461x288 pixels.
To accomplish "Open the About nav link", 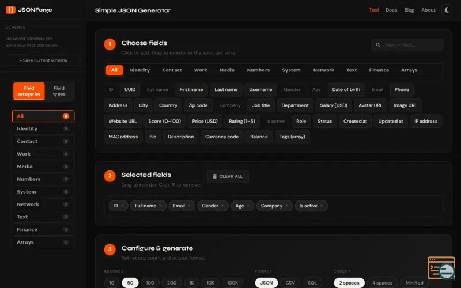I will tap(428, 10).
